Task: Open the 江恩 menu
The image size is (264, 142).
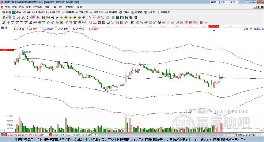Action: click(x=28, y=7)
